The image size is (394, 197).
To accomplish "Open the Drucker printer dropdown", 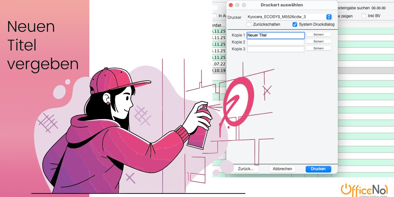I will (289, 17).
